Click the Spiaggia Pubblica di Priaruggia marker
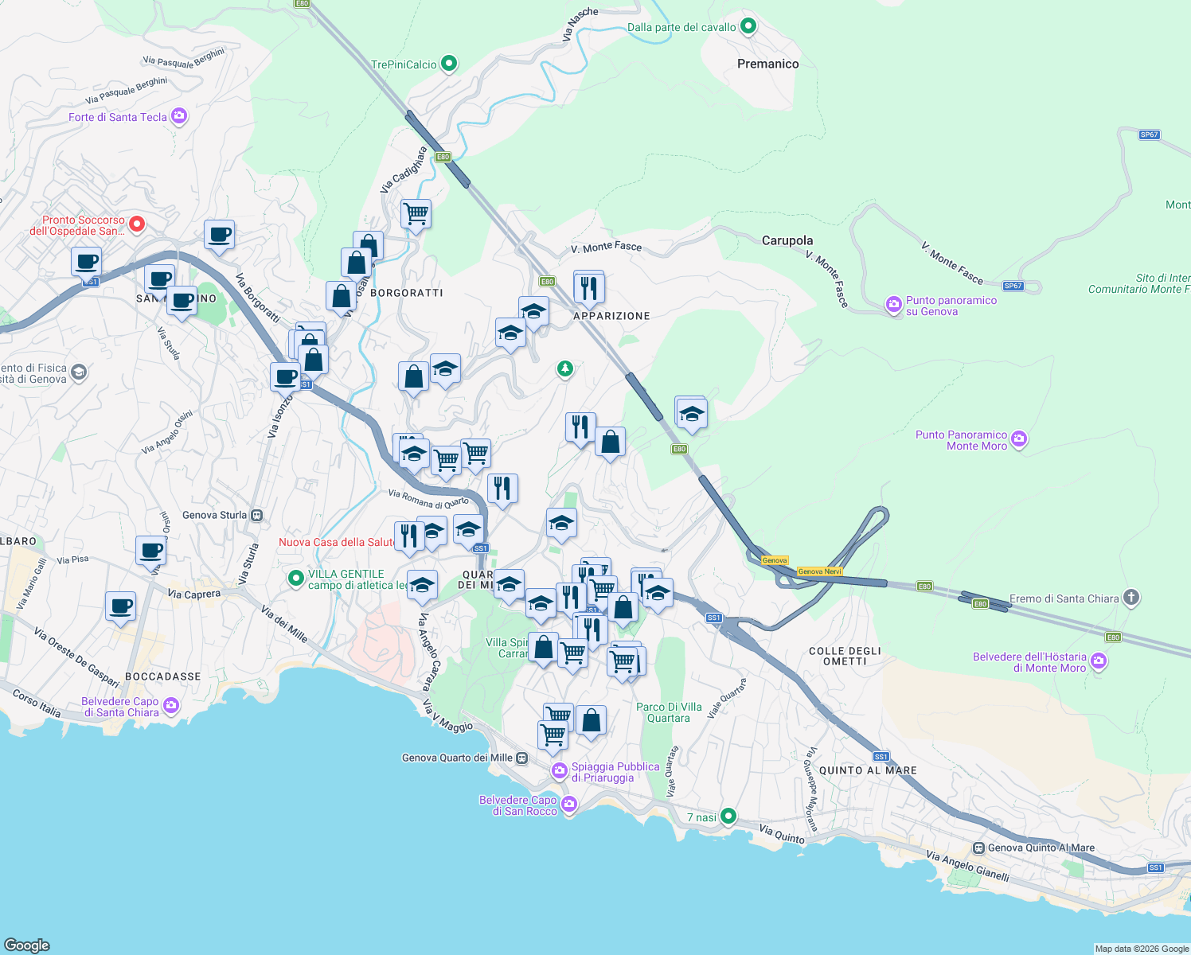This screenshot has width=1191, height=955. pos(561,770)
